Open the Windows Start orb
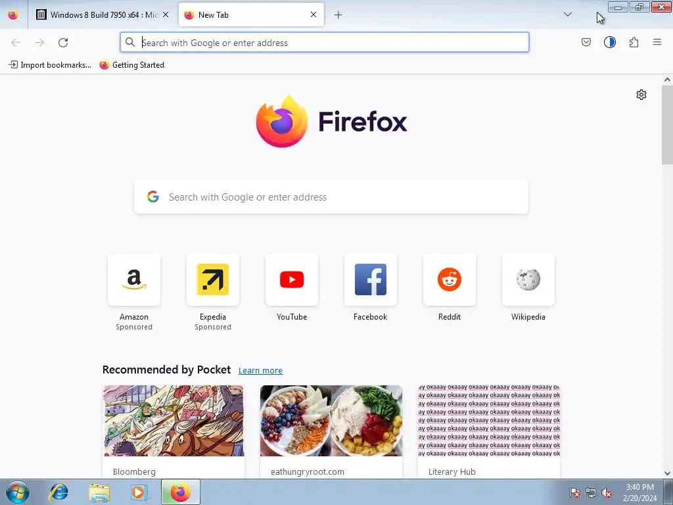The width and height of the screenshot is (673, 505). 18,492
